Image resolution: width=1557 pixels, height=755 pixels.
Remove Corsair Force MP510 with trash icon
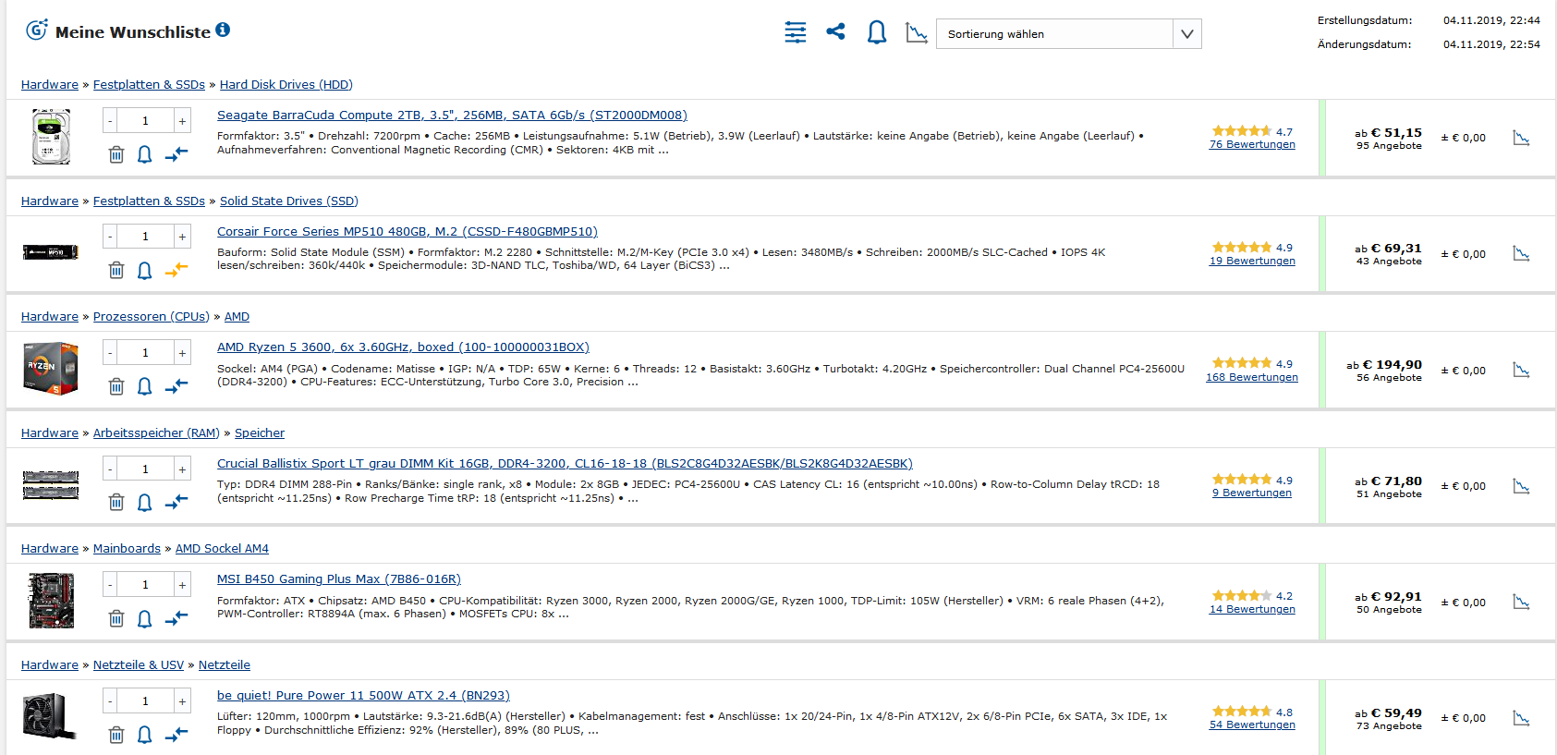[116, 270]
